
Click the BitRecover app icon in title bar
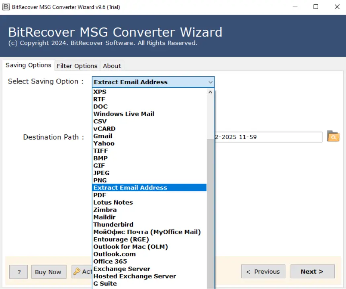pos(6,7)
